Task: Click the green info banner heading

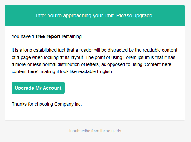Action: 95,16
